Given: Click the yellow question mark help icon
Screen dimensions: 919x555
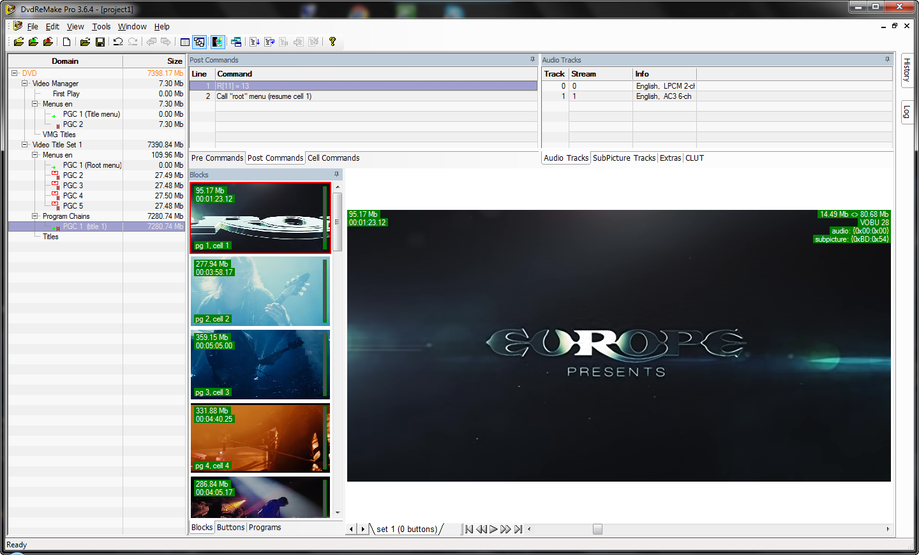Looking at the screenshot, I should point(332,42).
